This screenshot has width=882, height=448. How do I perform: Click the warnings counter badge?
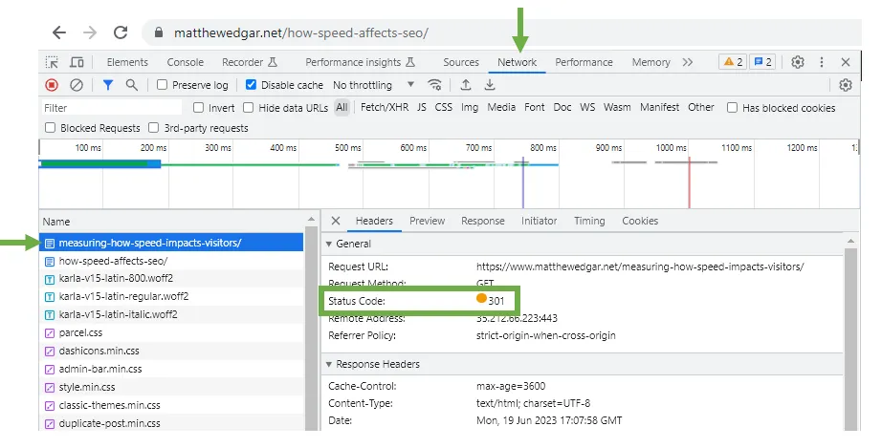click(x=733, y=62)
